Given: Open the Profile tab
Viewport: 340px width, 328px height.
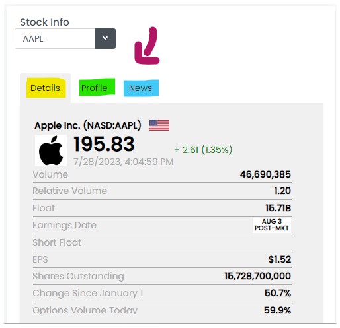Looking at the screenshot, I should point(95,88).
